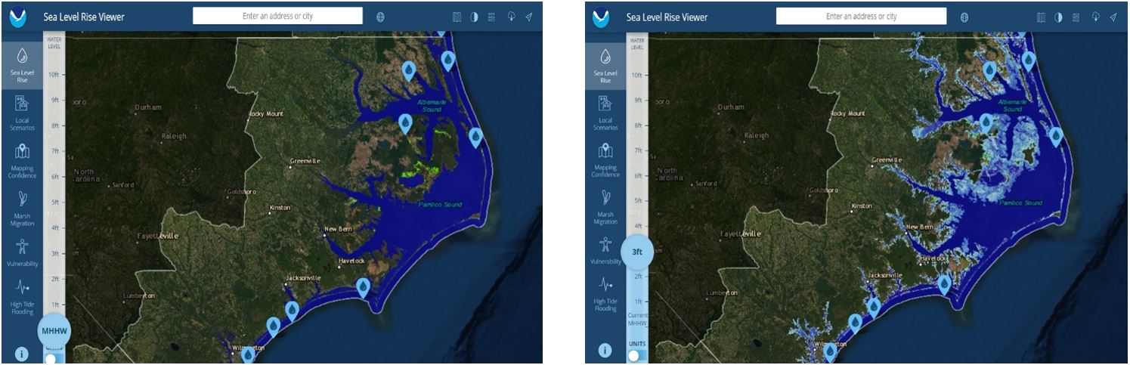Click water marker southeast of Havelock, right screenshot
The width and height of the screenshot is (1130, 365).
[945, 285]
